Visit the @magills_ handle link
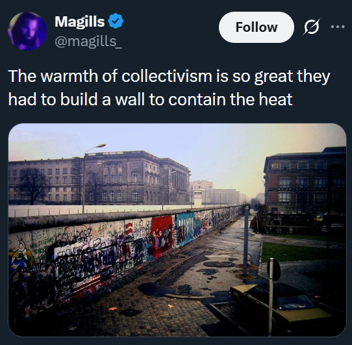The width and height of the screenshot is (352, 345). [88, 42]
